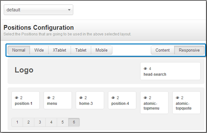Choose 6 columns in the pager
The image size is (207, 133).
pos(74,122)
